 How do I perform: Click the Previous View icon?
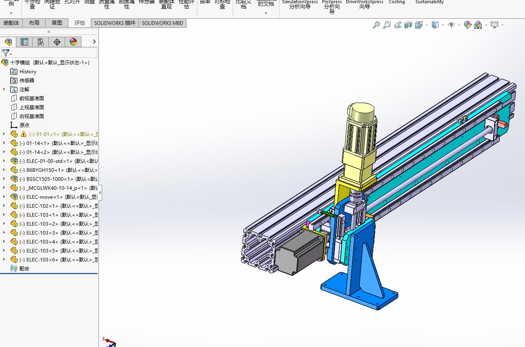pyautogui.click(x=398, y=25)
